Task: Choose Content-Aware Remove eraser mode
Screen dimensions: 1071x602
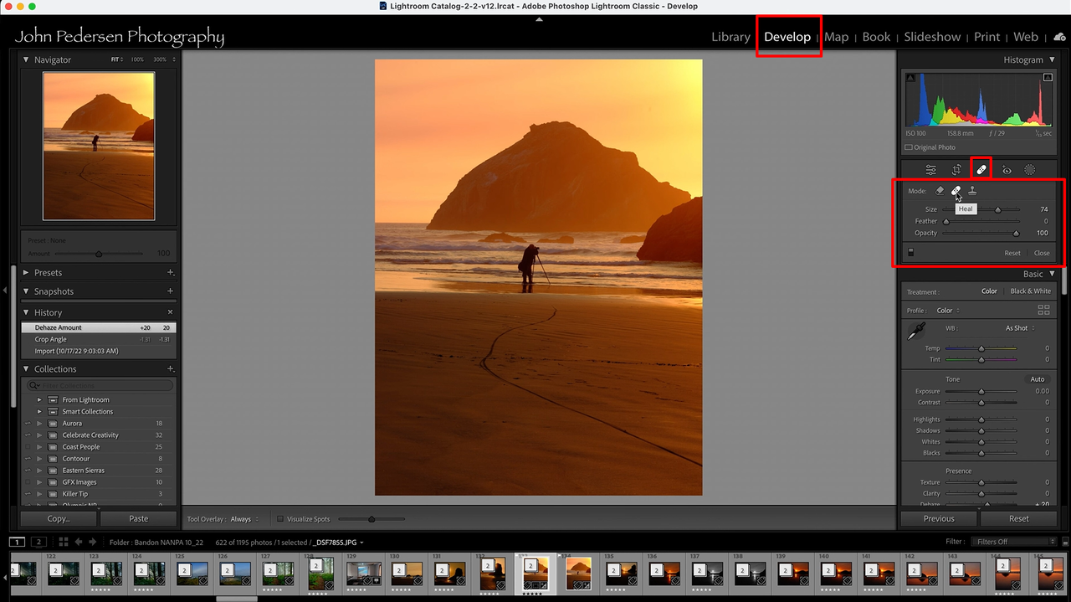Action: tap(940, 191)
